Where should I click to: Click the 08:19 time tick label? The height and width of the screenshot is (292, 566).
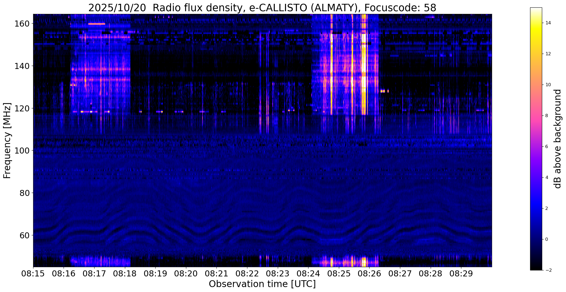tap(156, 274)
